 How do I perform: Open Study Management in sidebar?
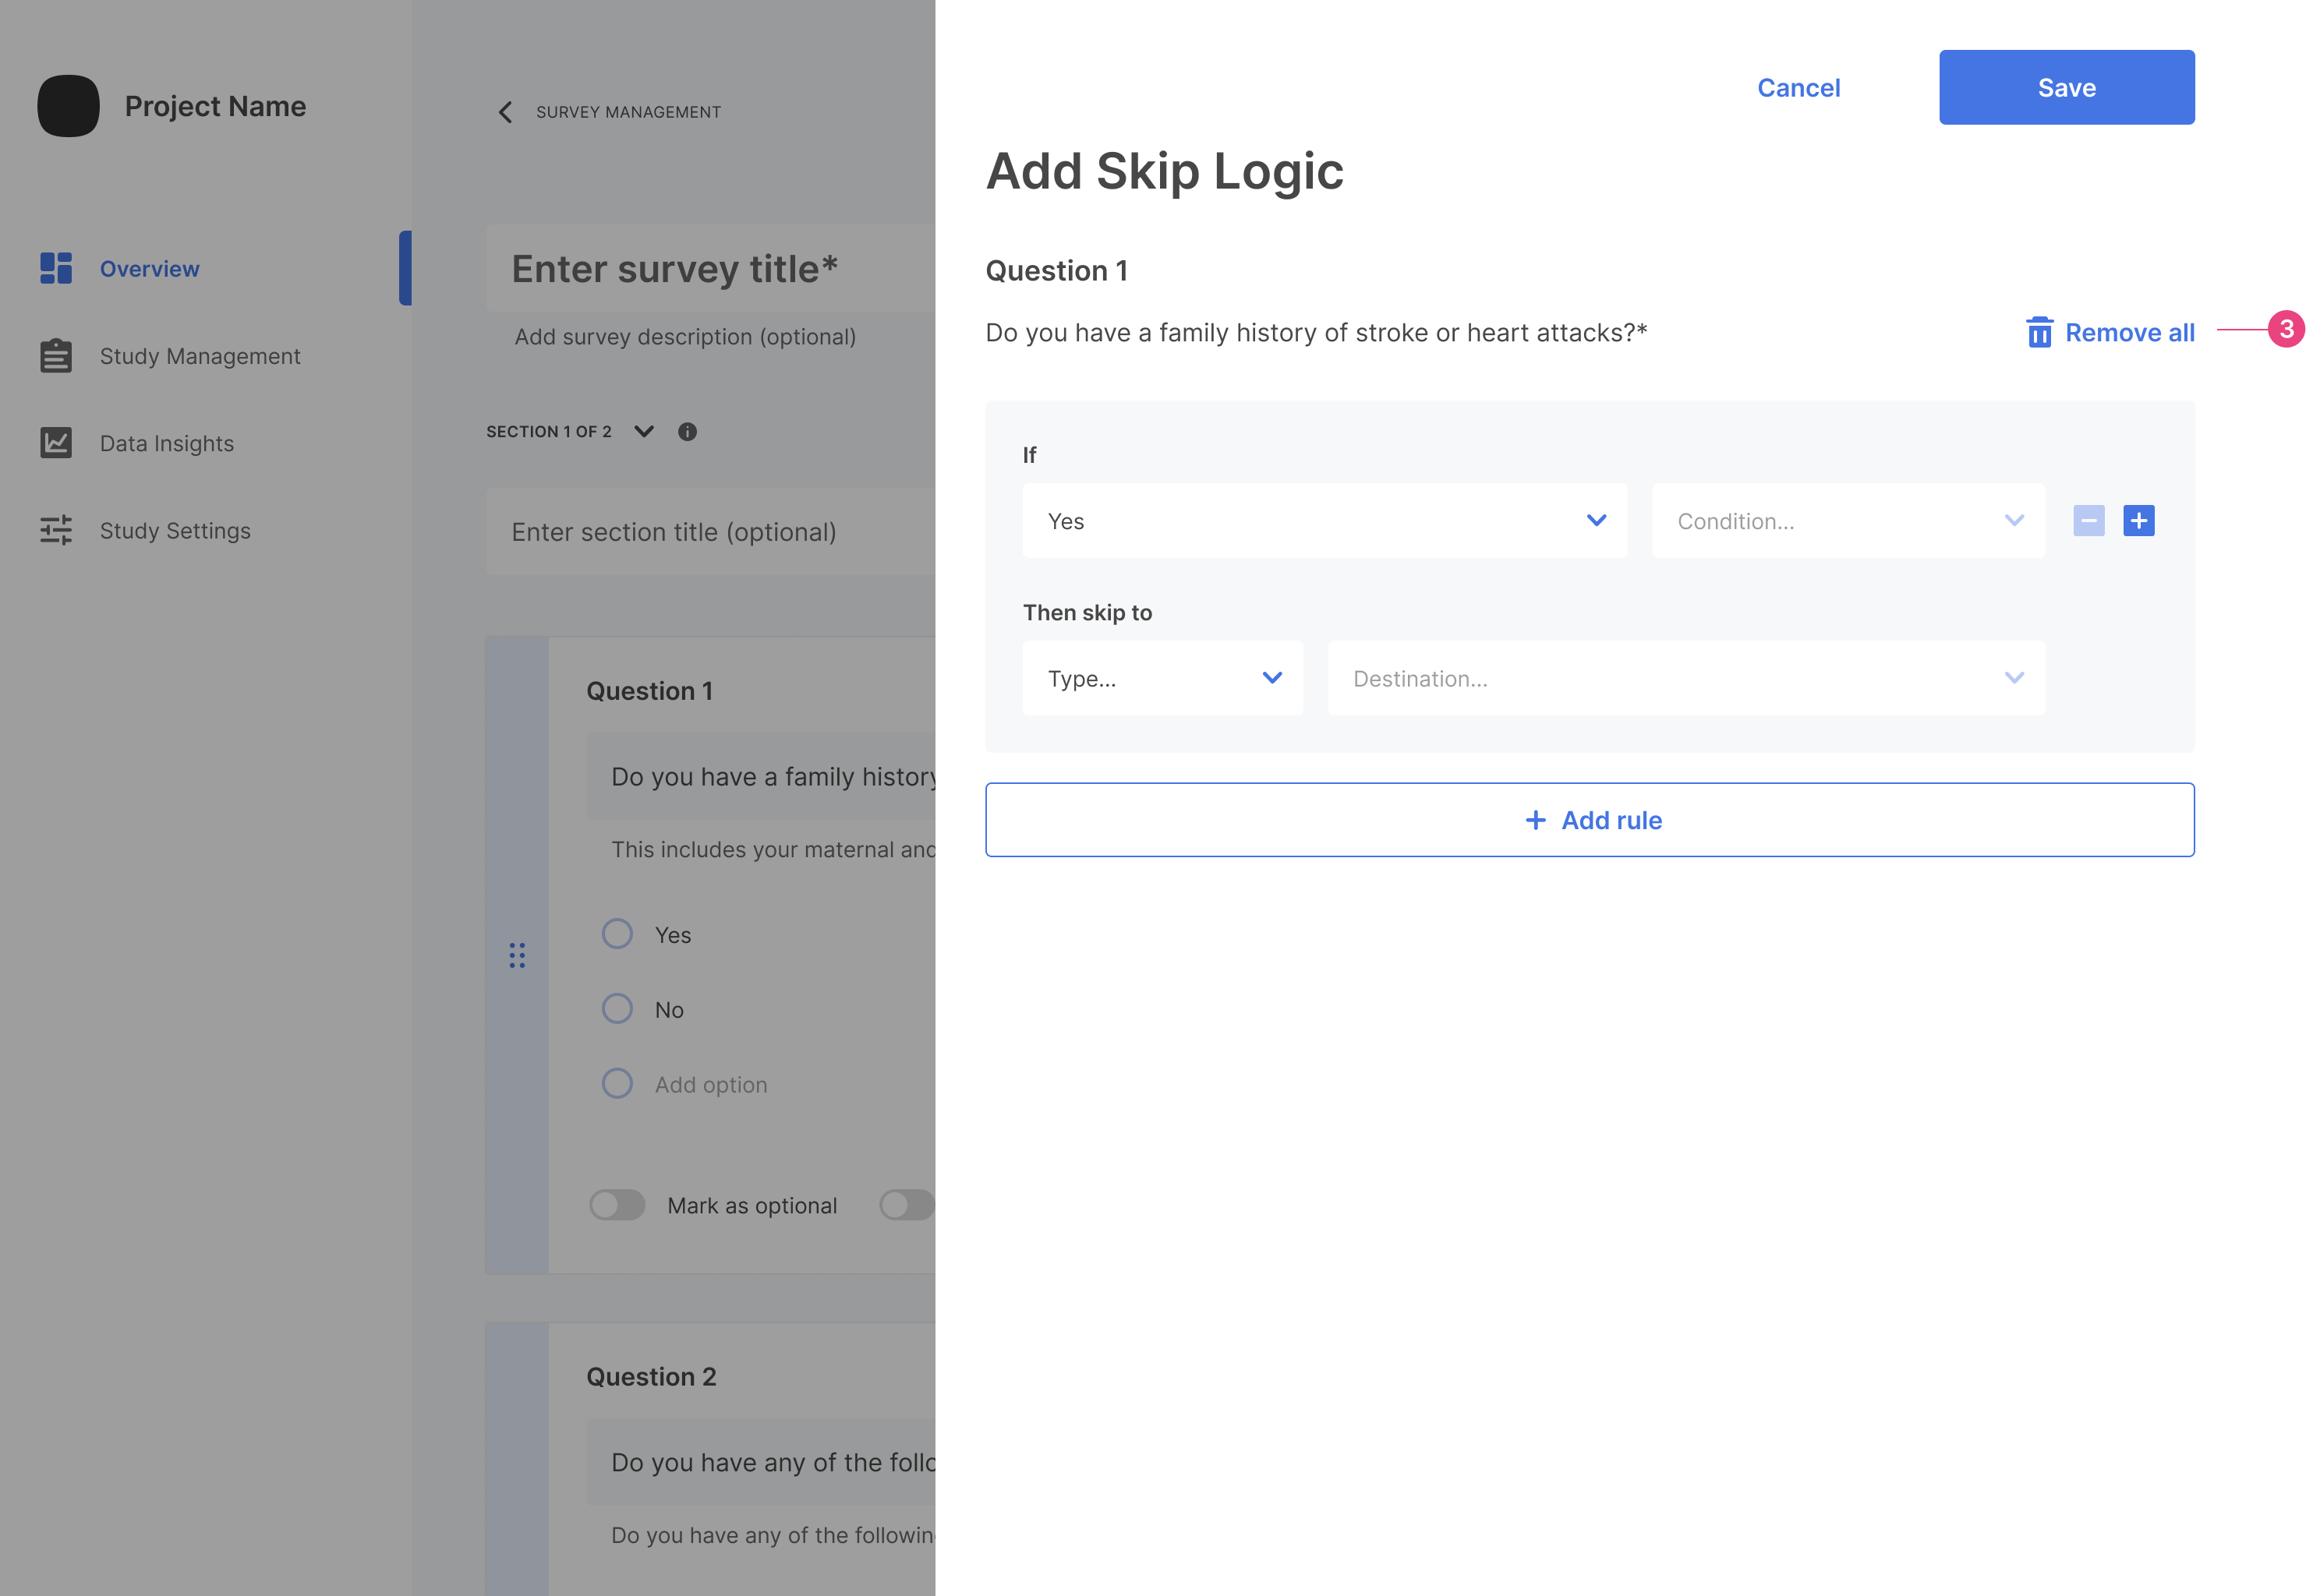tap(200, 356)
